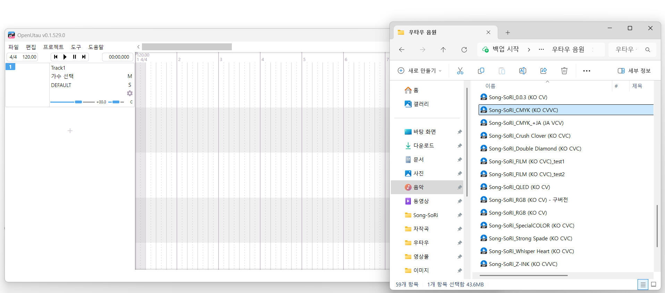Open the DEFAULT renderer dropdown on Track1
The height and width of the screenshot is (293, 665).
(61, 85)
